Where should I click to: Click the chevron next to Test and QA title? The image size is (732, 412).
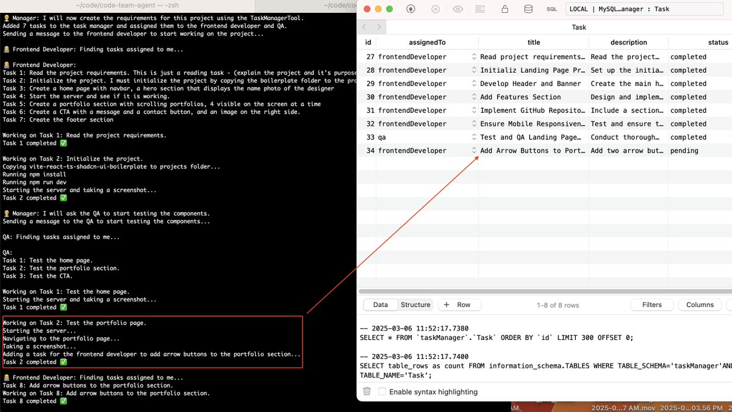(475, 137)
